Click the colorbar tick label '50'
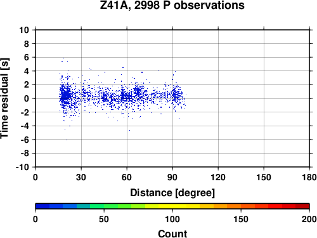Screen dimensions: 317x238 coord(104,219)
